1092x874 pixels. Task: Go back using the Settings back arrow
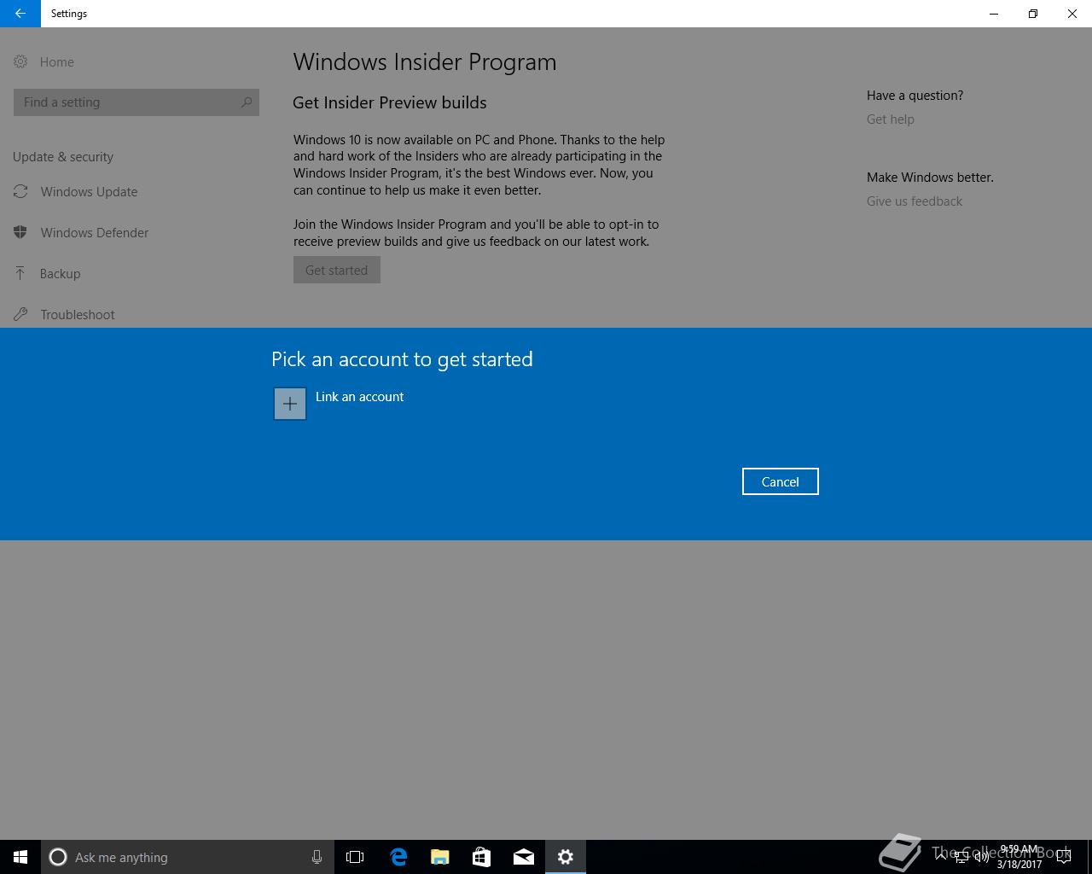20,14
